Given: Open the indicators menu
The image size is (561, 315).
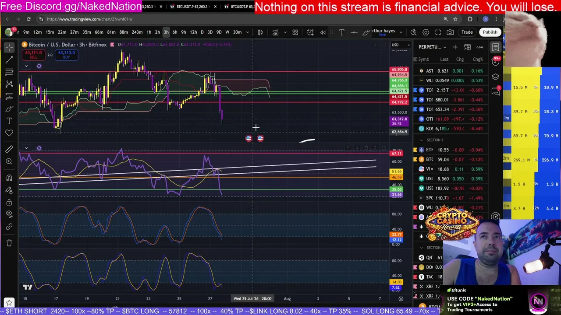Looking at the screenshot, I should pos(275,32).
